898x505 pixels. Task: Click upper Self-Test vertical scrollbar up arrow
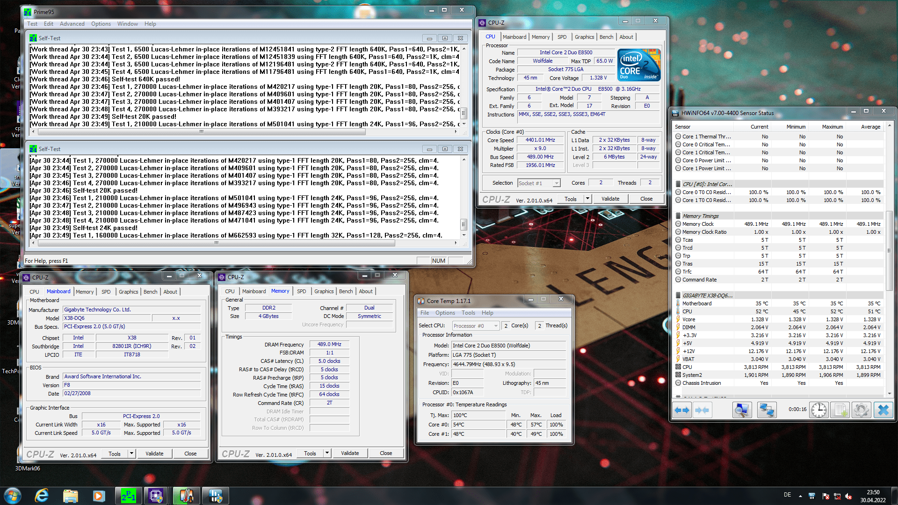coord(464,49)
